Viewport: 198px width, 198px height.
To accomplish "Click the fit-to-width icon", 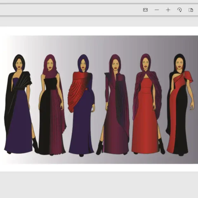I will pos(145,10).
